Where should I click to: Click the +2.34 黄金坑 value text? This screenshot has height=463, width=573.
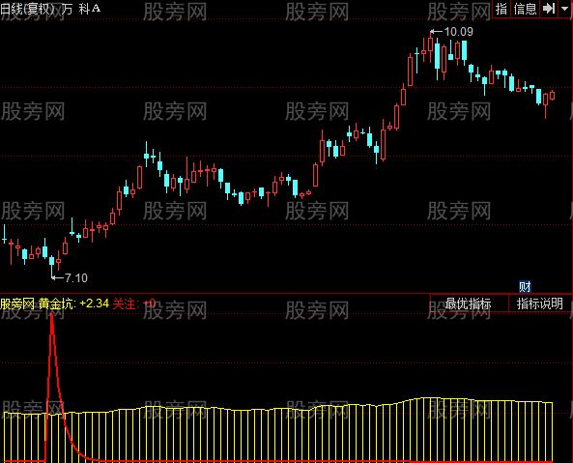[x=95, y=304]
